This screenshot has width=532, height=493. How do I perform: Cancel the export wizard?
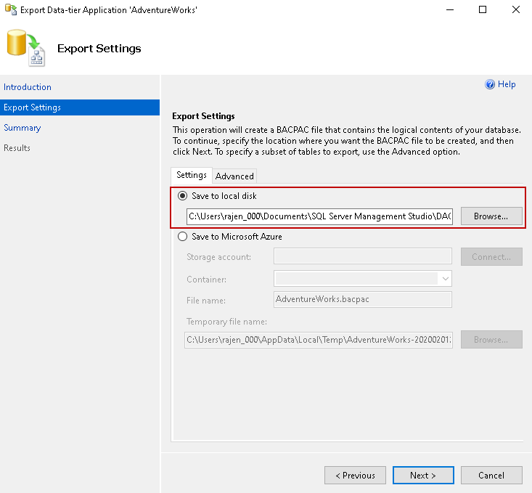pos(491,476)
